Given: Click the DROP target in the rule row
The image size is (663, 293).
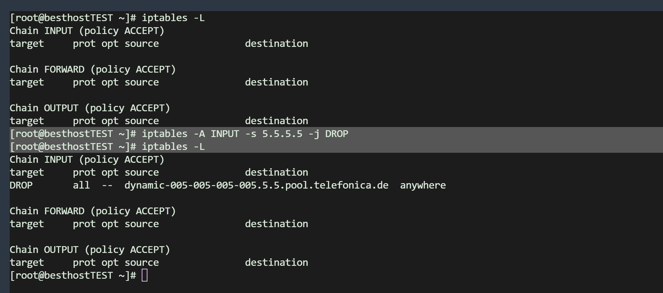Looking at the screenshot, I should (x=21, y=185).
